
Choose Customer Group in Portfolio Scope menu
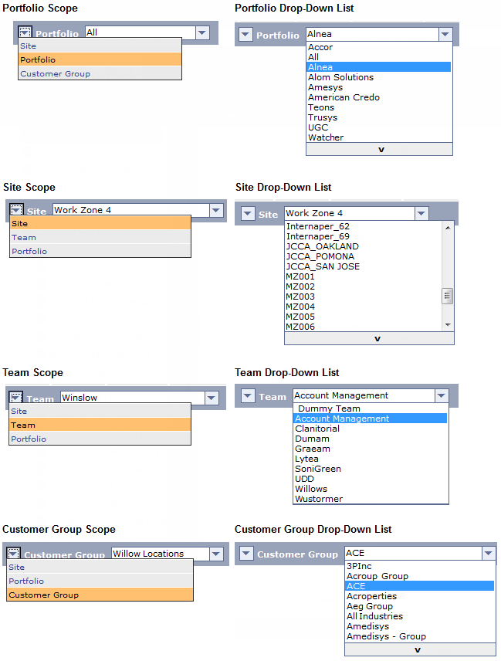tap(100, 73)
